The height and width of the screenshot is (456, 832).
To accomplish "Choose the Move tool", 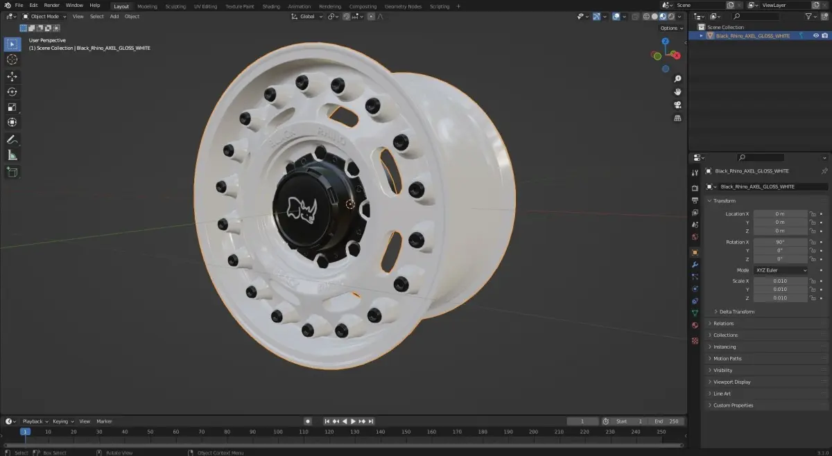I will (12, 76).
